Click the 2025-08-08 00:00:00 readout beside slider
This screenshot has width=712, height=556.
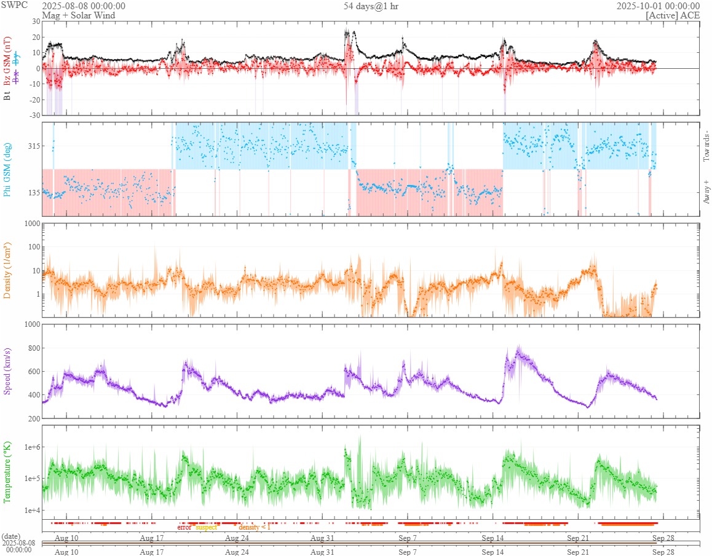(x=18, y=546)
